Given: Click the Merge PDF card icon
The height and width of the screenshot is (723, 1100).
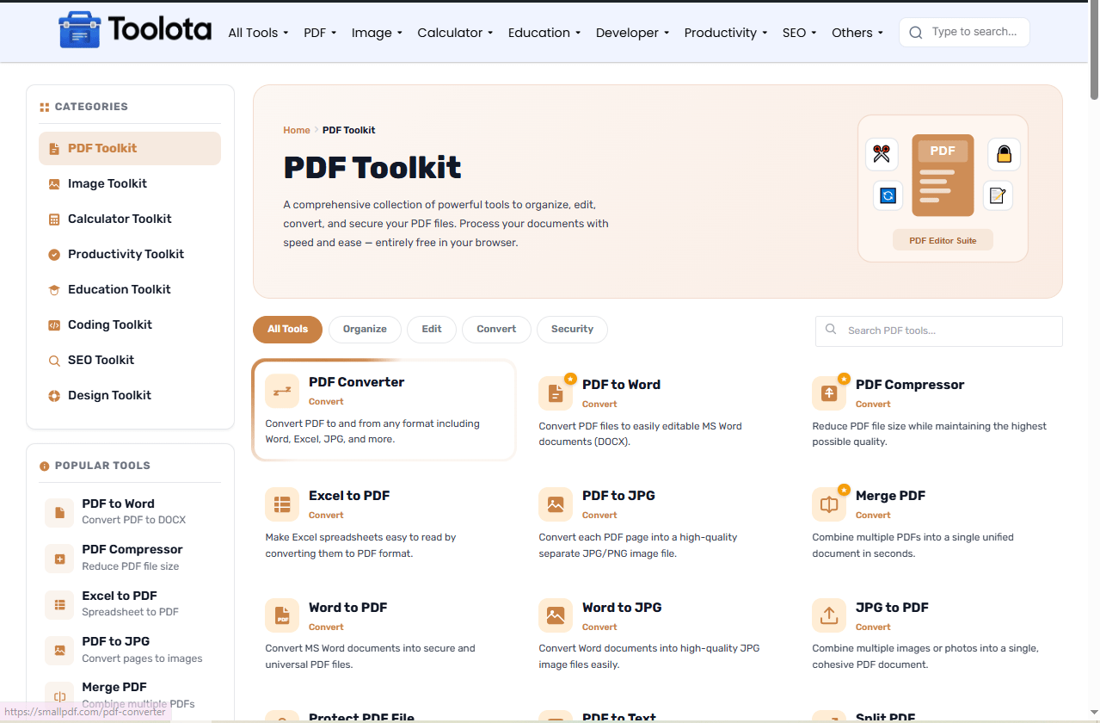Looking at the screenshot, I should pyautogui.click(x=829, y=504).
